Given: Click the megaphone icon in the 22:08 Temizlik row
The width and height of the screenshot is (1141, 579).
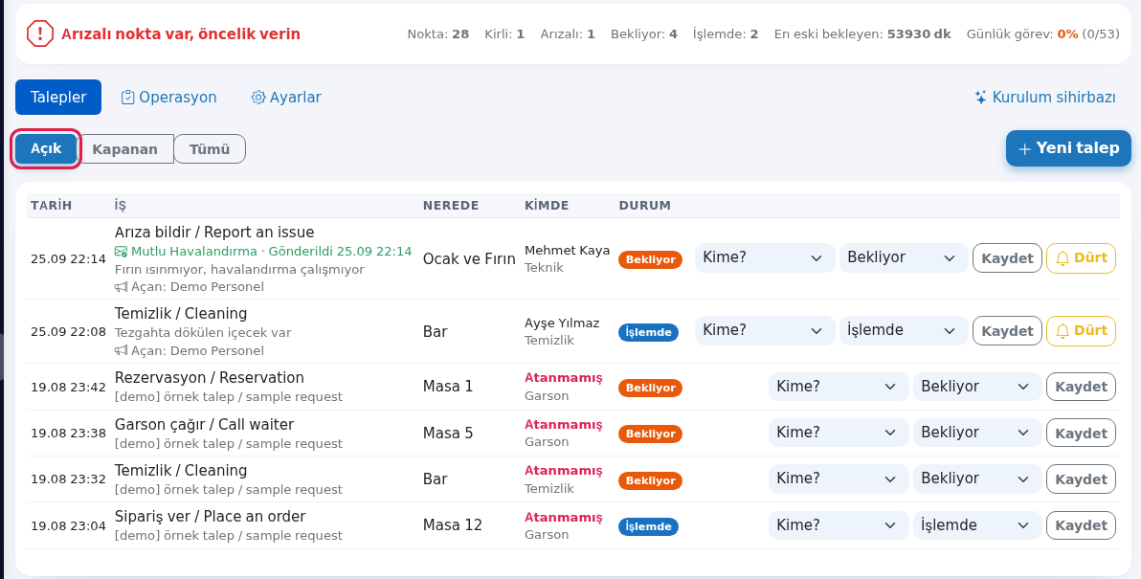Looking at the screenshot, I should (121, 350).
